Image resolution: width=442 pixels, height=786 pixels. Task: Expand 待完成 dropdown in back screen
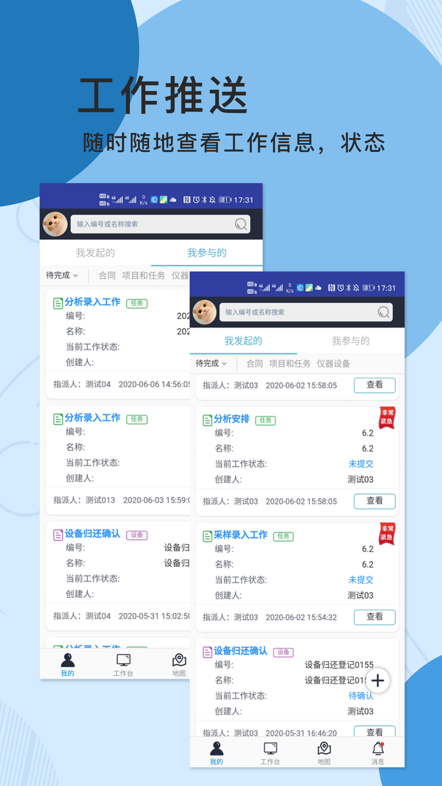62,275
